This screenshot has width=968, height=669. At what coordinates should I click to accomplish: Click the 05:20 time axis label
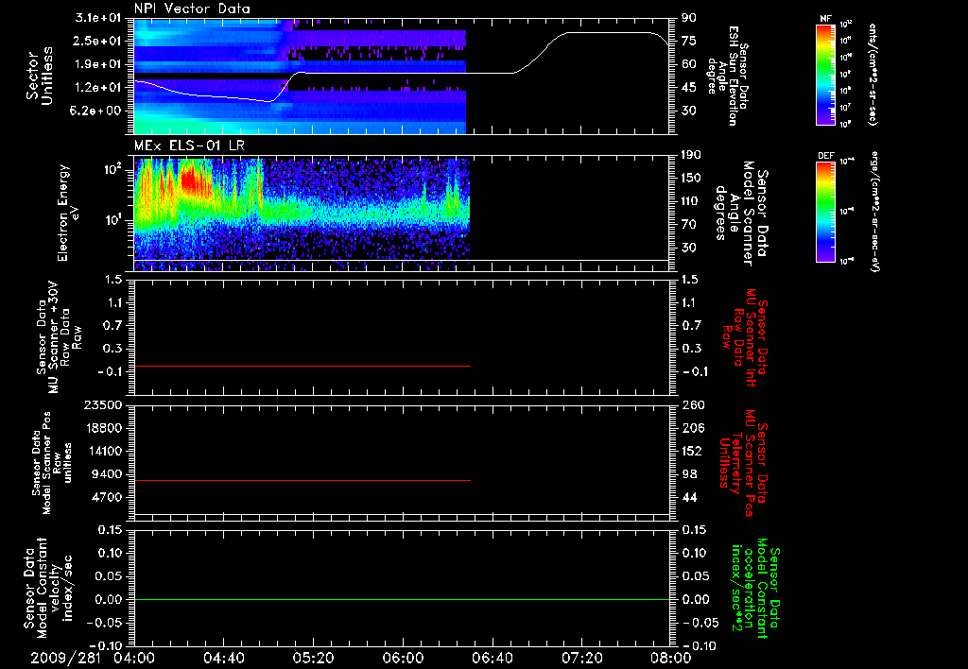click(313, 658)
